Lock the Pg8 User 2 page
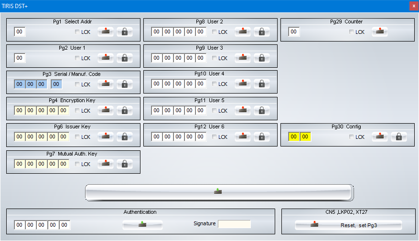The image size is (419, 241). coord(262,32)
